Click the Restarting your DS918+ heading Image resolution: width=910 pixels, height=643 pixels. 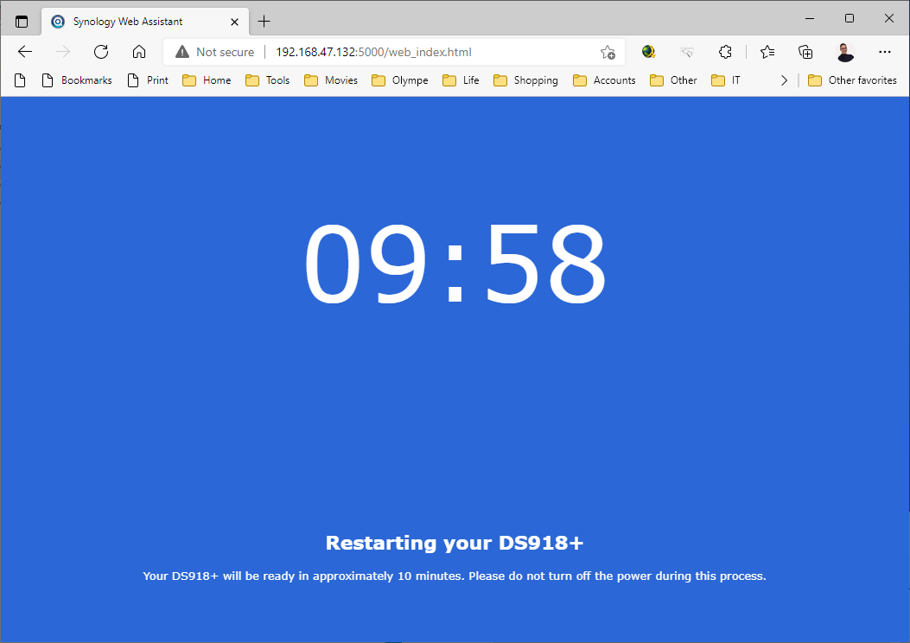click(x=455, y=543)
